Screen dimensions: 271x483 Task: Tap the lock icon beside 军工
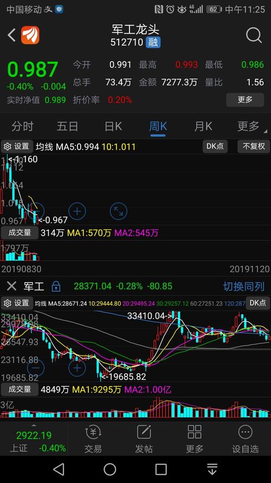[x=56, y=286]
